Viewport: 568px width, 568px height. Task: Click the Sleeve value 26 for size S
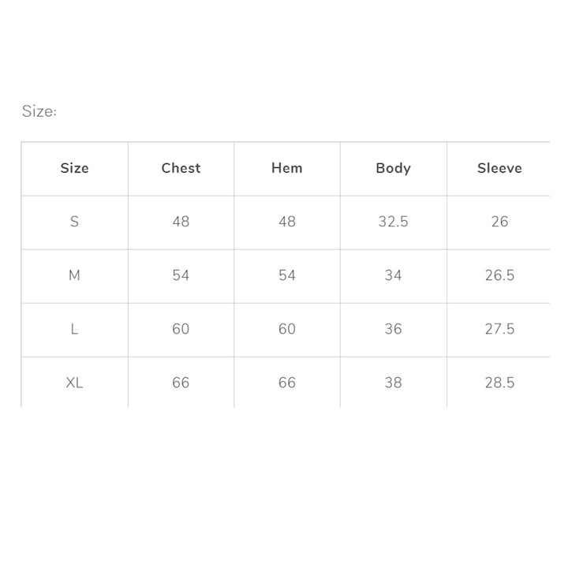tap(499, 222)
